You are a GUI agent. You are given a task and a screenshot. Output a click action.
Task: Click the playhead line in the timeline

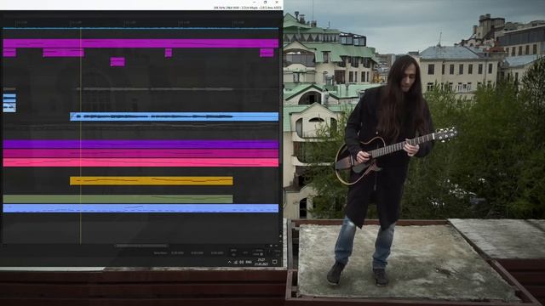click(x=81, y=135)
